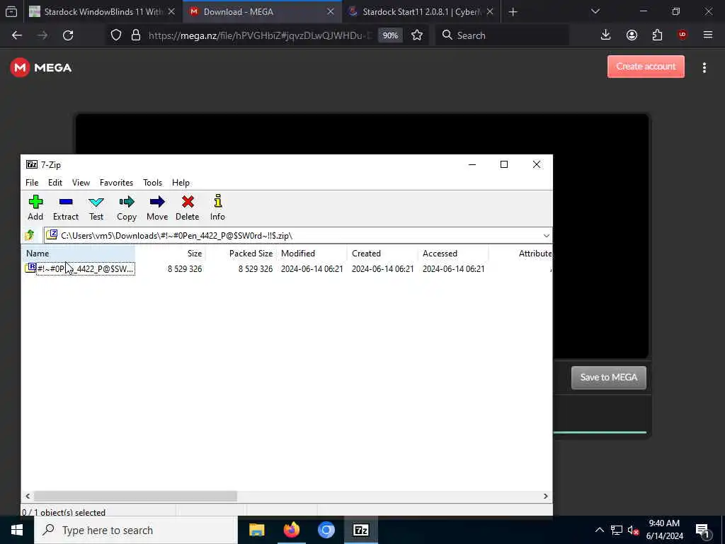Viewport: 725px width, 544px height.
Task: Open the Windows Start menu
Action: [17, 530]
